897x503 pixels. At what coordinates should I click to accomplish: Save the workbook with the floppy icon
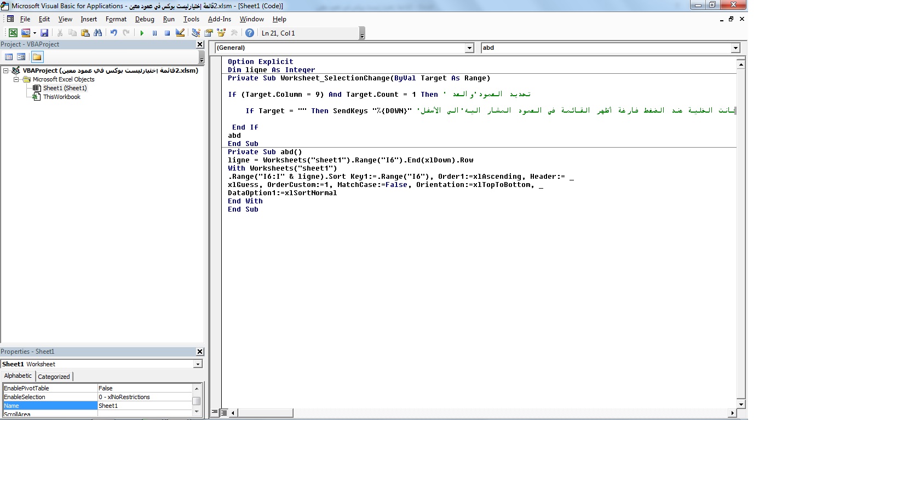tap(44, 33)
